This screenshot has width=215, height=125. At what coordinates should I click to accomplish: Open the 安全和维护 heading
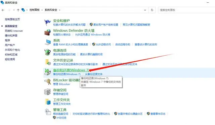(61, 21)
